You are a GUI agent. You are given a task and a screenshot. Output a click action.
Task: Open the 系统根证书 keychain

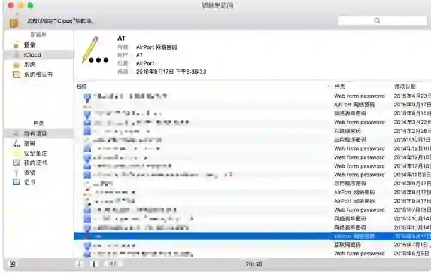pos(39,74)
